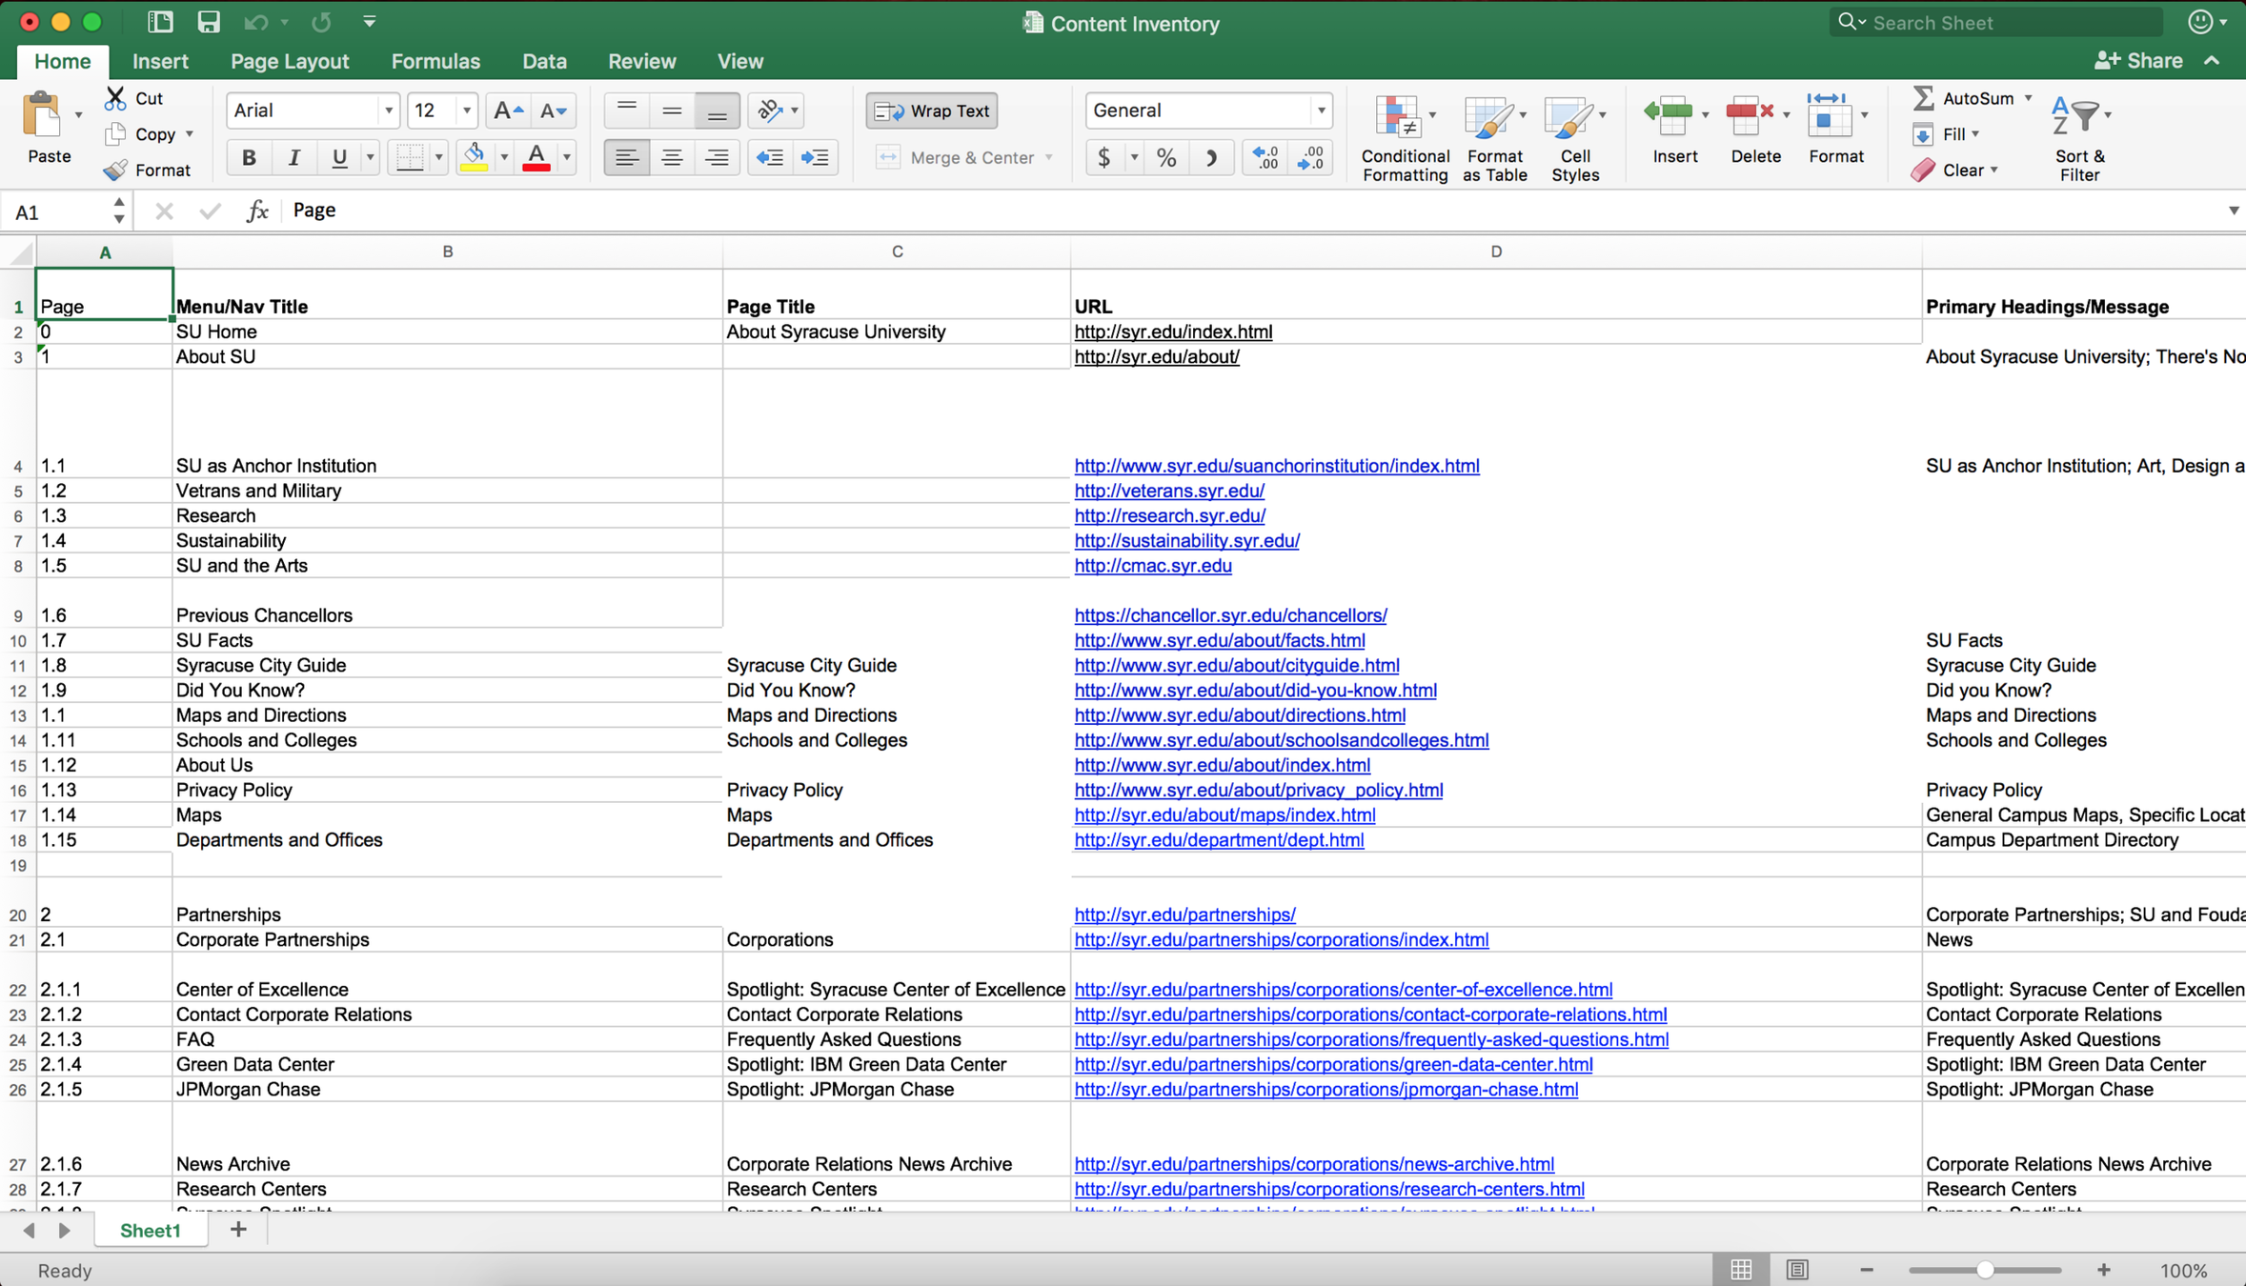Screen dimensions: 2246x1286
Task: Click the Share button
Action: coord(2139,61)
